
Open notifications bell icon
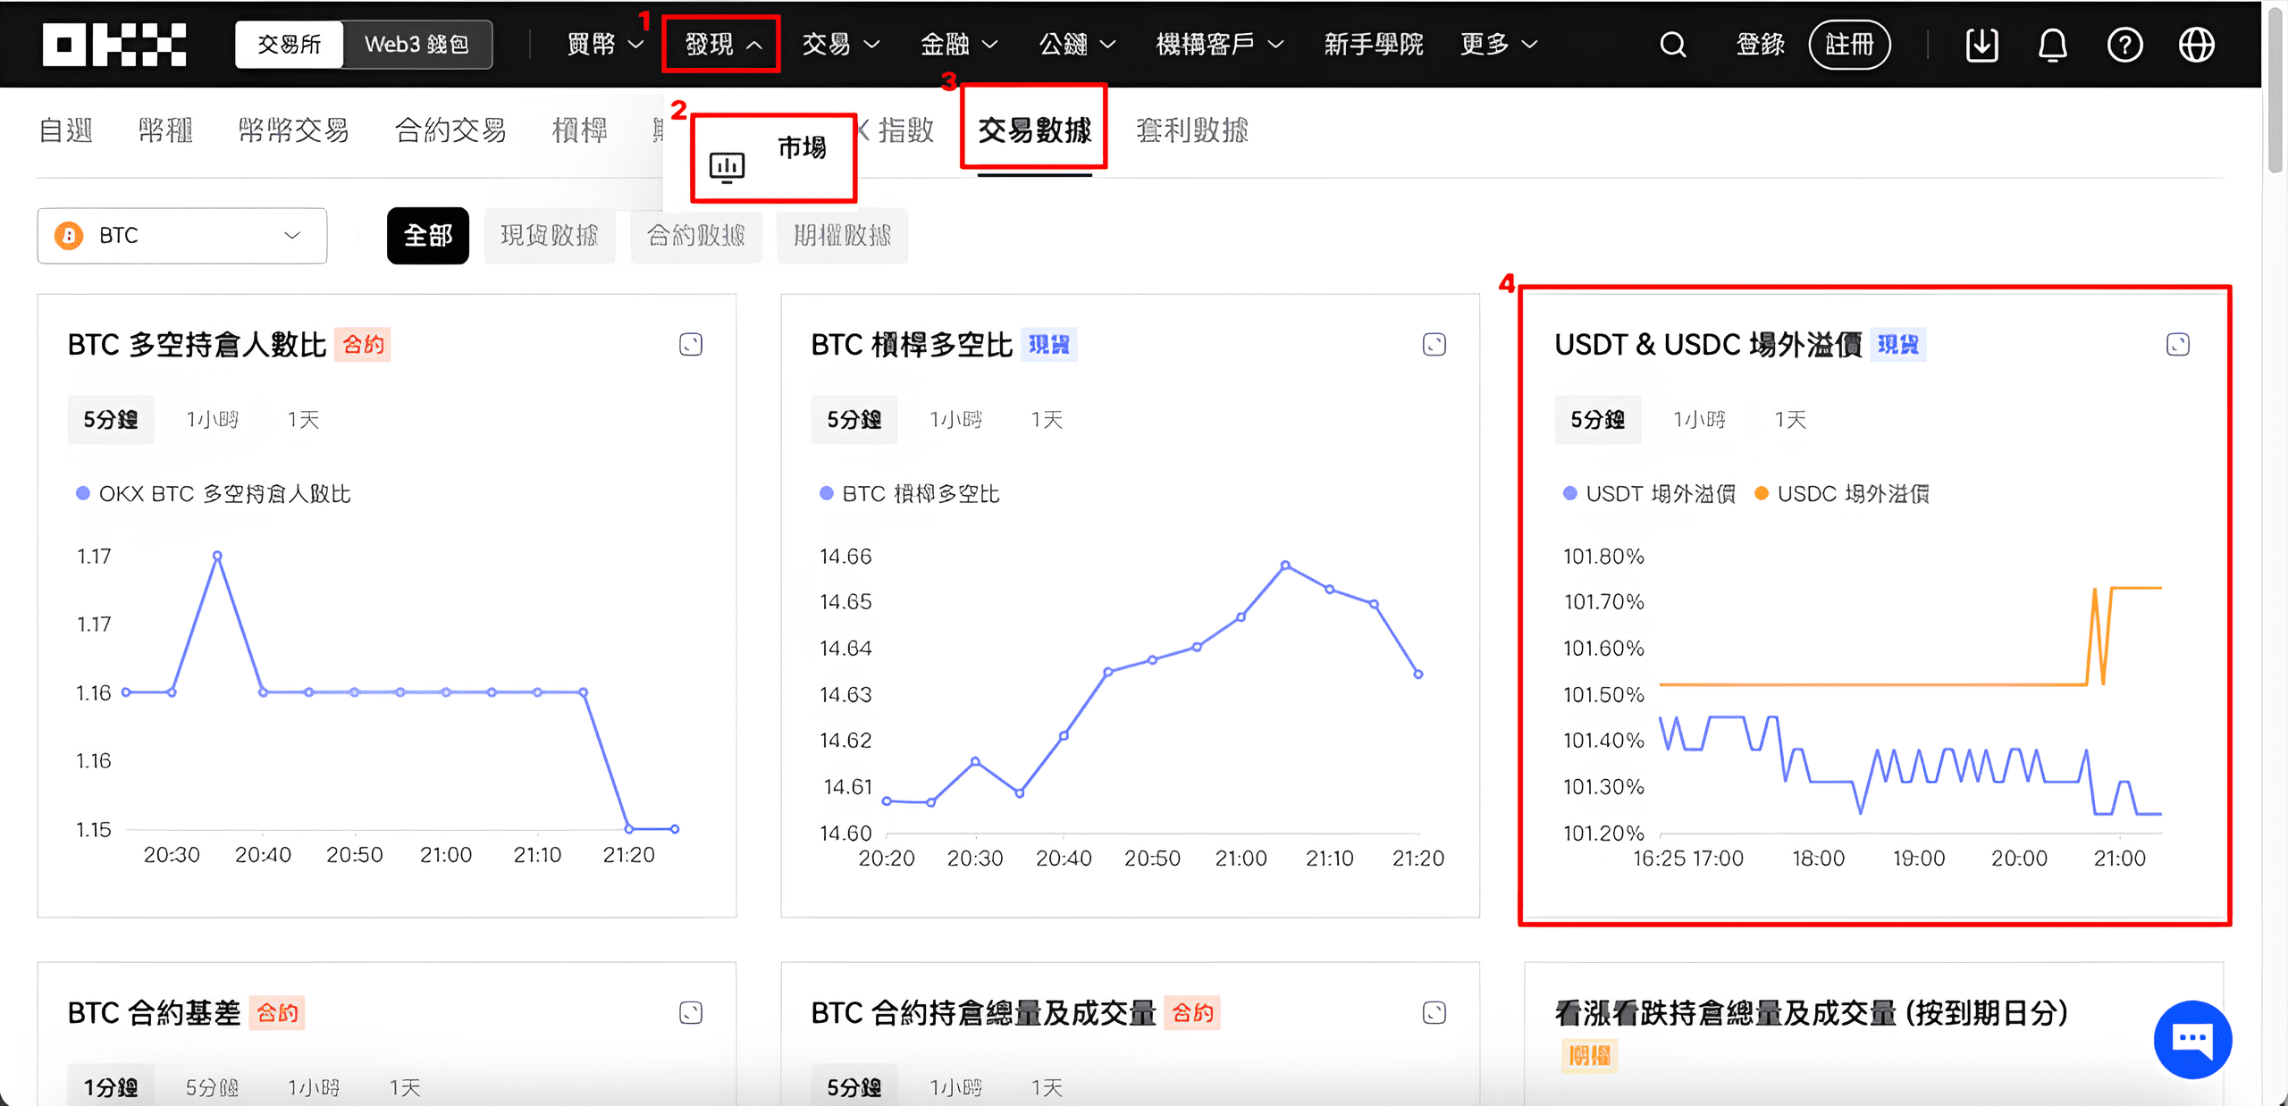[x=2053, y=45]
